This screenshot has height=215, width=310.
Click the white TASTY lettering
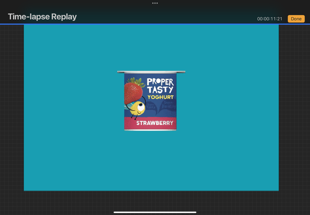pyautogui.click(x=160, y=89)
